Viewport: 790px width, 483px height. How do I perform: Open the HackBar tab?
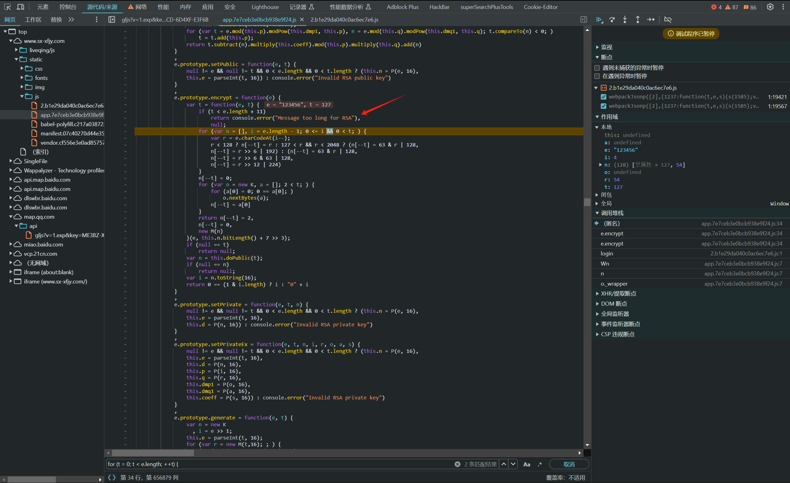click(439, 7)
